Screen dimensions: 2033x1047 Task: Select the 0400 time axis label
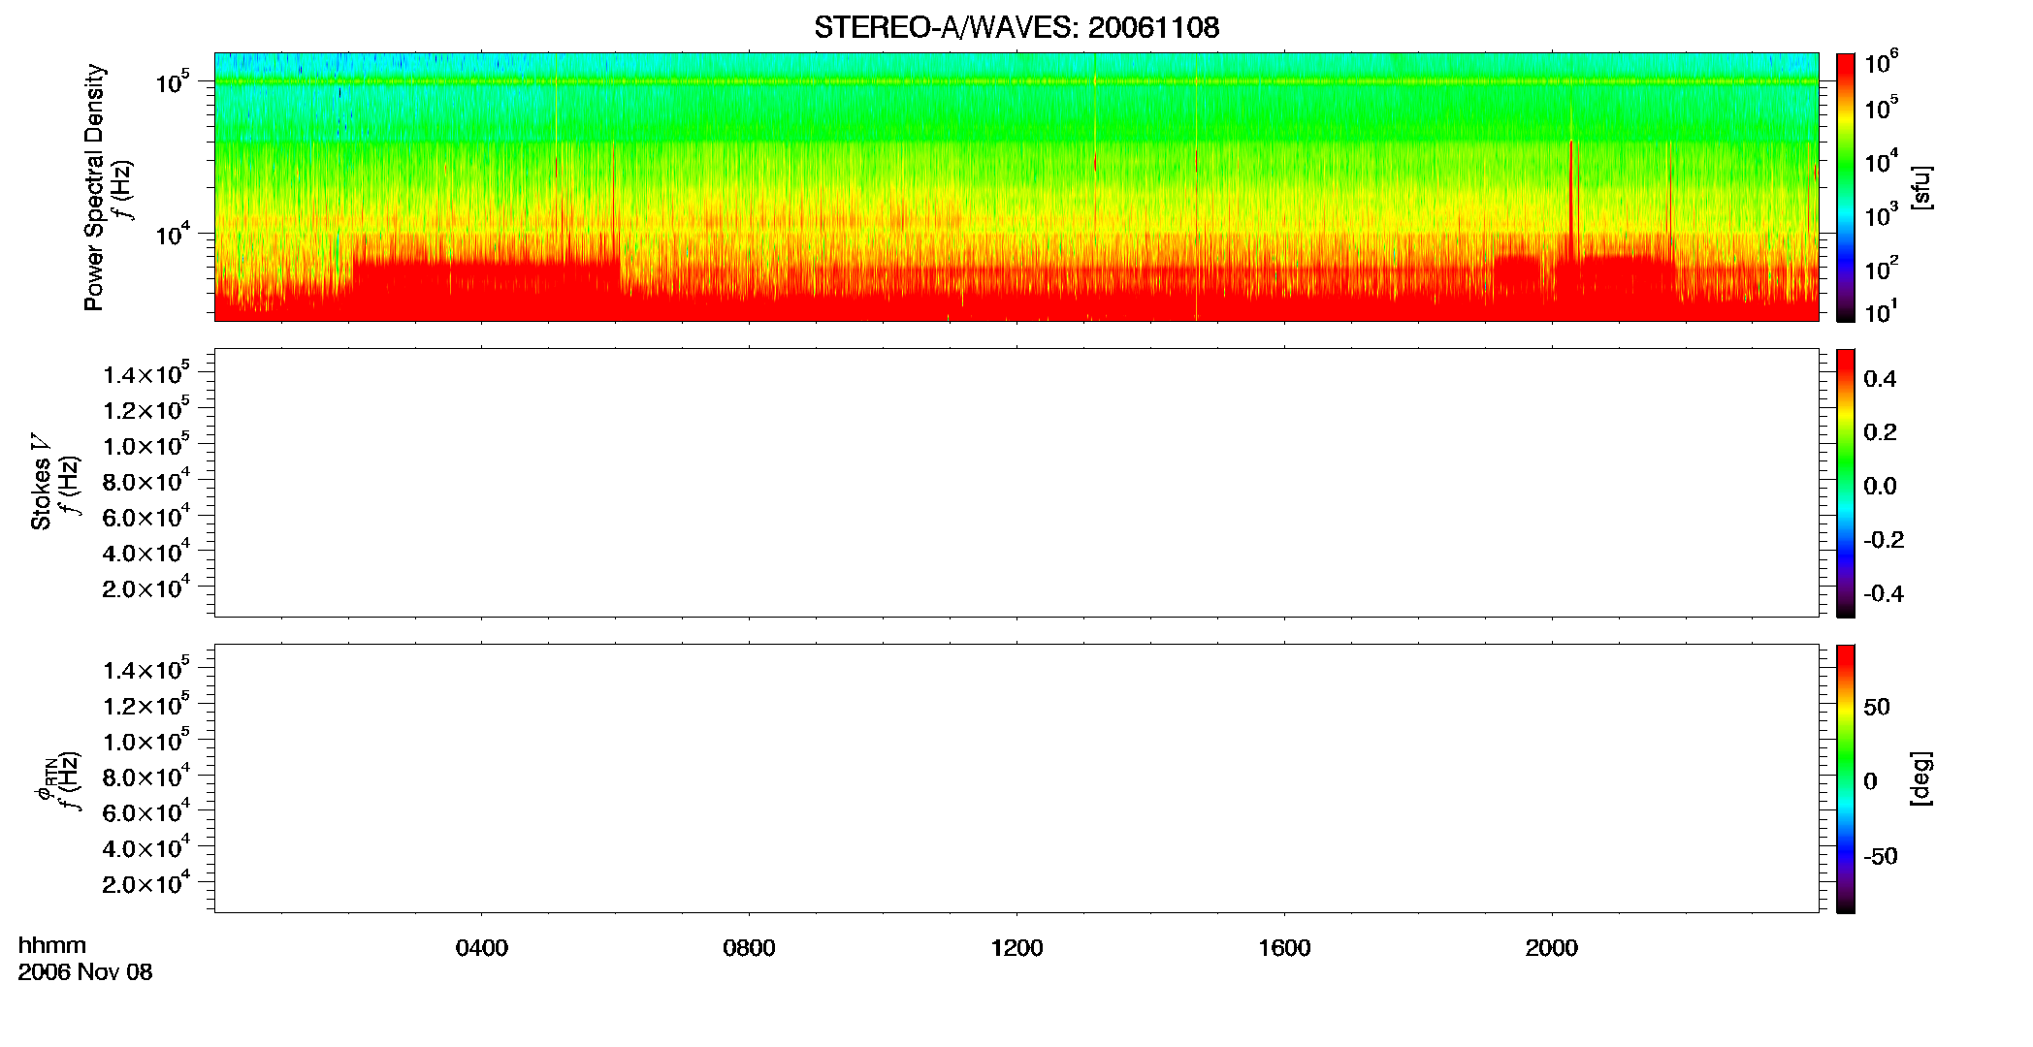[482, 948]
